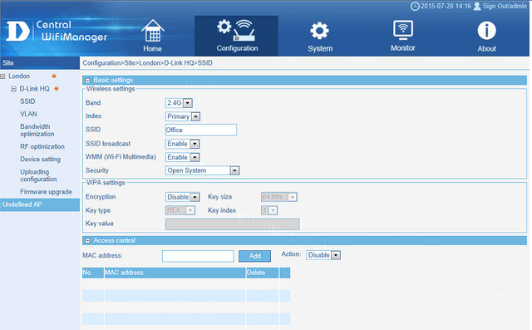
Task: Click the Add button
Action: click(x=255, y=256)
